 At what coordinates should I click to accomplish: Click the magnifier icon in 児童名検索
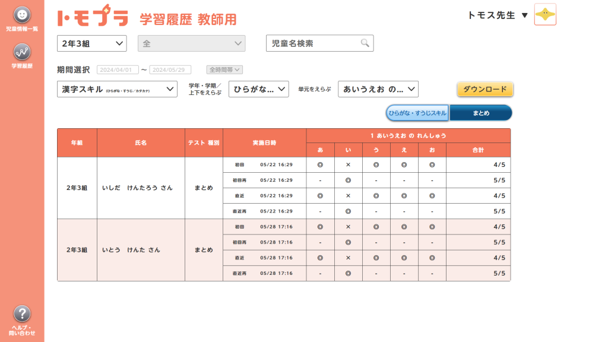click(365, 43)
